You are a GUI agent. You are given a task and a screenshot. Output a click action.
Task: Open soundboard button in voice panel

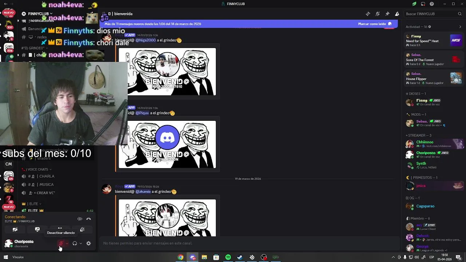tap(82, 230)
